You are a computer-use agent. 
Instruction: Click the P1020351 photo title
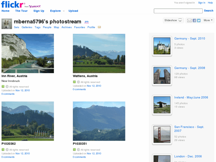click(x=80, y=144)
